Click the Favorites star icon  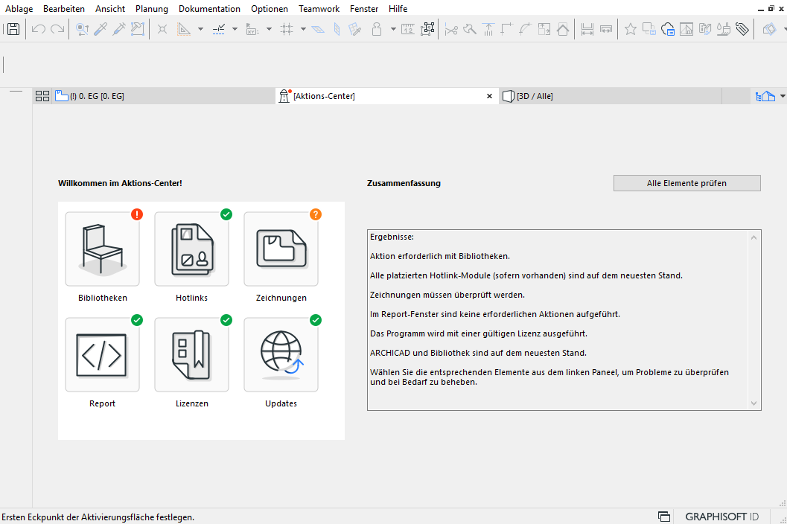[x=631, y=29]
